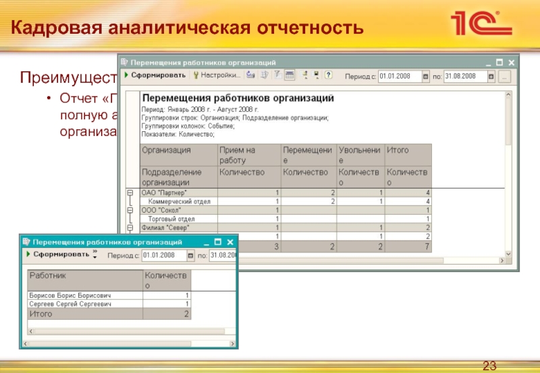Open calendar picker in small window's start date
The image size is (540, 373).
[x=191, y=256]
